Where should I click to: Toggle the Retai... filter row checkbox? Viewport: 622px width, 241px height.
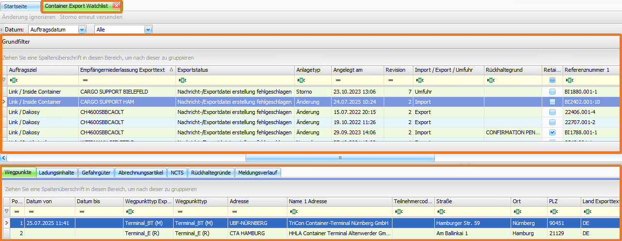pyautogui.click(x=552, y=80)
